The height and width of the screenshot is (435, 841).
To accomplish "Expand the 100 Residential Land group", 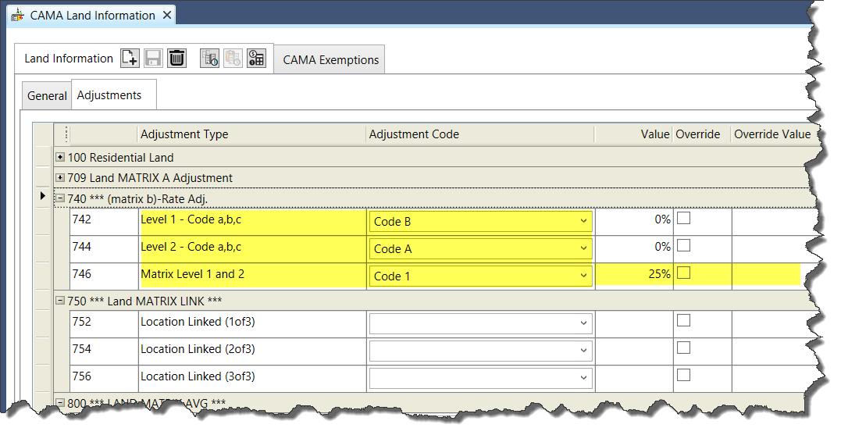I will [x=61, y=157].
